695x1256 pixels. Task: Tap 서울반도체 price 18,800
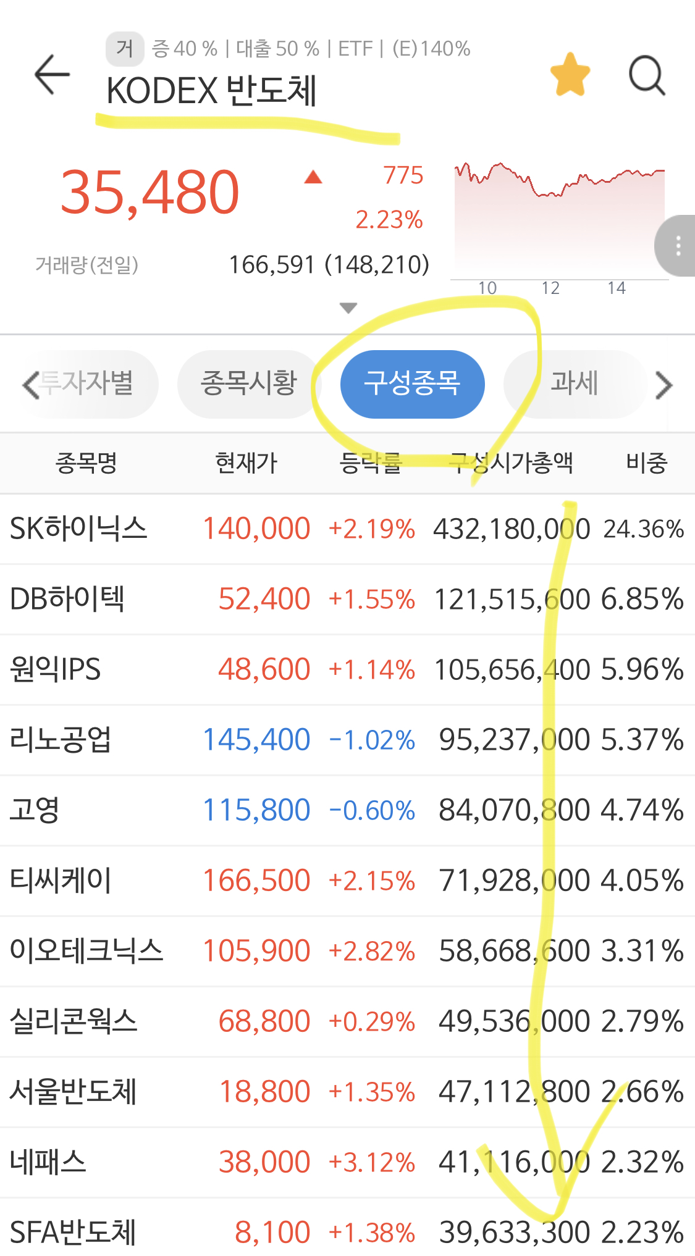264,1092
